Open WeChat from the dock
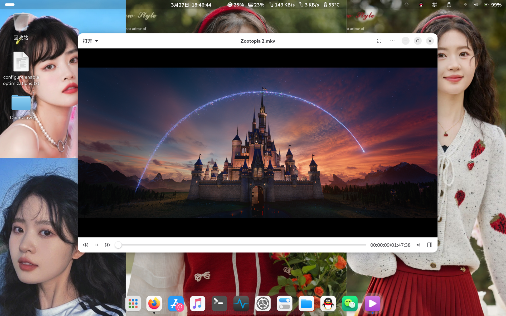This screenshot has height=316, width=506. [x=350, y=303]
